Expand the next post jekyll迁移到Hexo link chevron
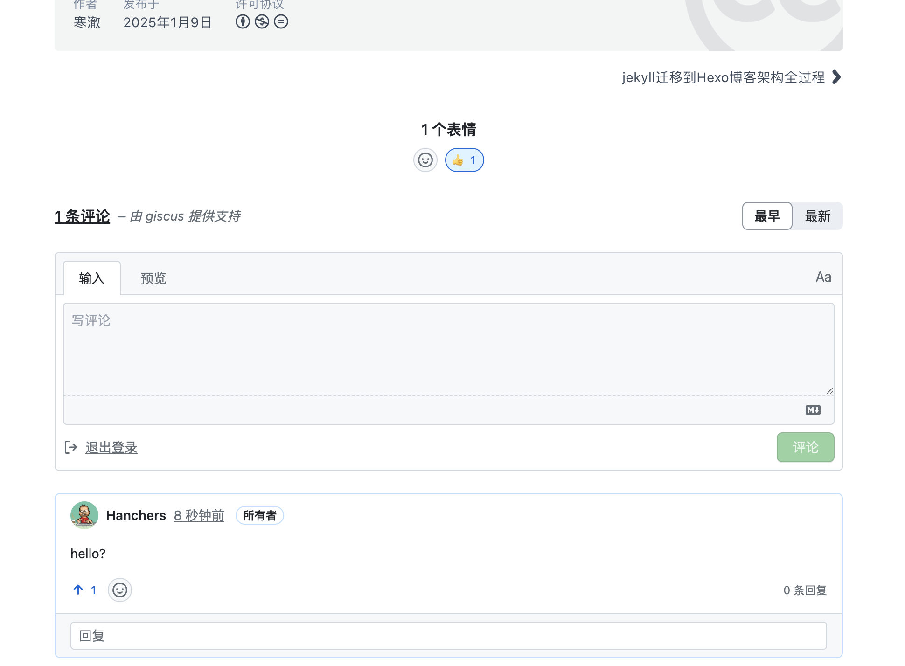905x666 pixels. [835, 77]
